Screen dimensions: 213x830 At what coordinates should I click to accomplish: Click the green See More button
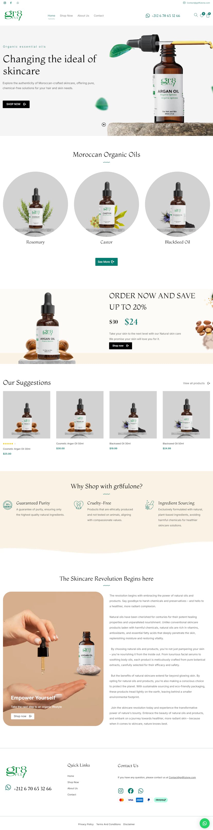click(106, 262)
